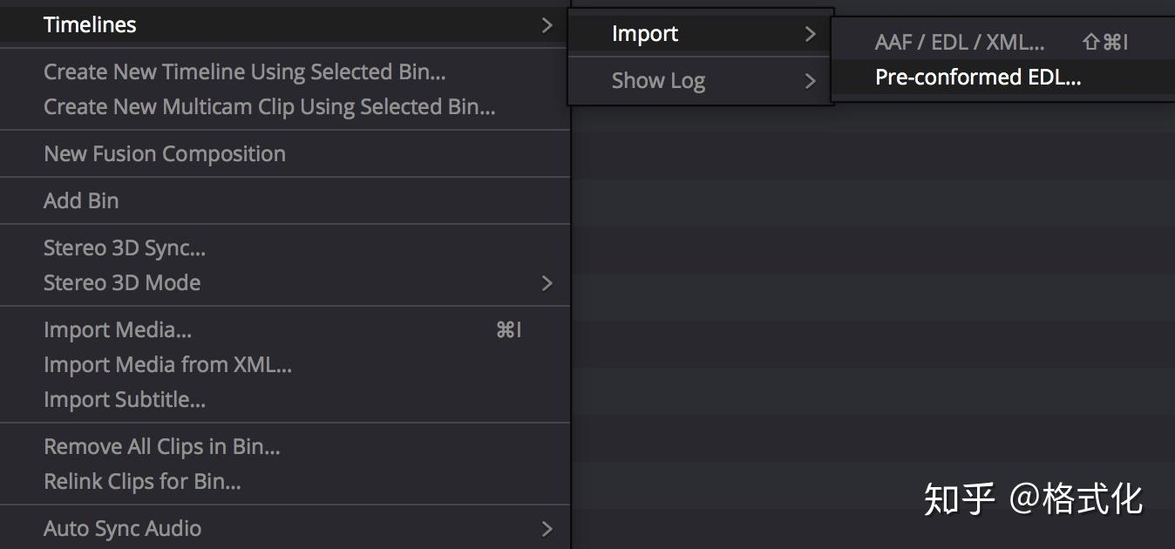Select Relink Clips for Bin
The height and width of the screenshot is (549, 1175).
point(142,482)
